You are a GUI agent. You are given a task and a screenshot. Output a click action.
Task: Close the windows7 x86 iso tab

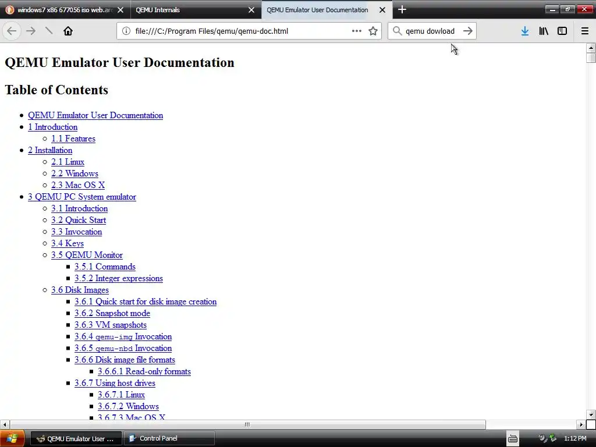120,10
